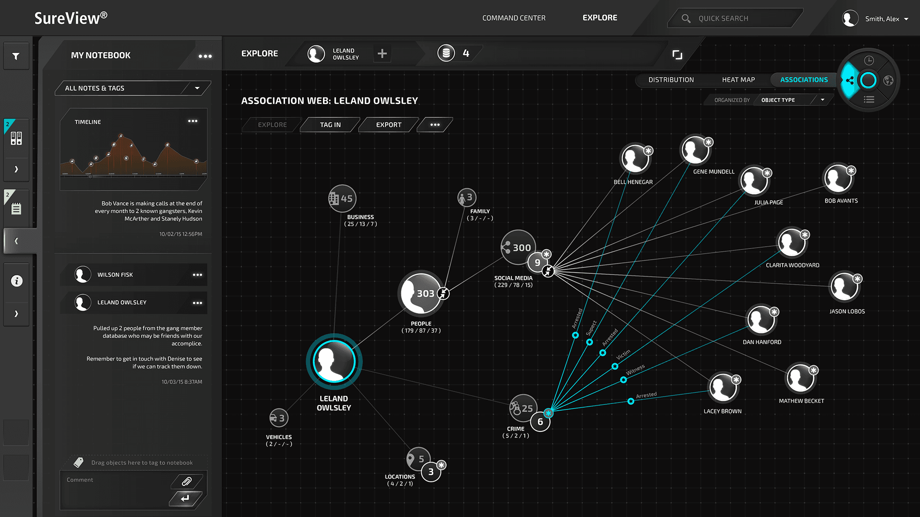Click the database stack icon showing 4
The image size is (920, 517).
pos(446,54)
